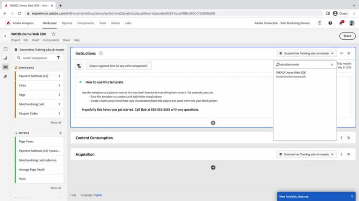The width and height of the screenshot is (359, 201).
Task: Select the Page Views metric
Action: [39, 141]
